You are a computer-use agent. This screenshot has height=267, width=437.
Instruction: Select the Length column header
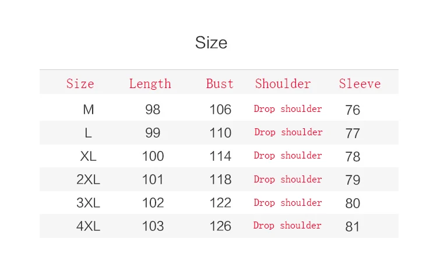tap(150, 83)
